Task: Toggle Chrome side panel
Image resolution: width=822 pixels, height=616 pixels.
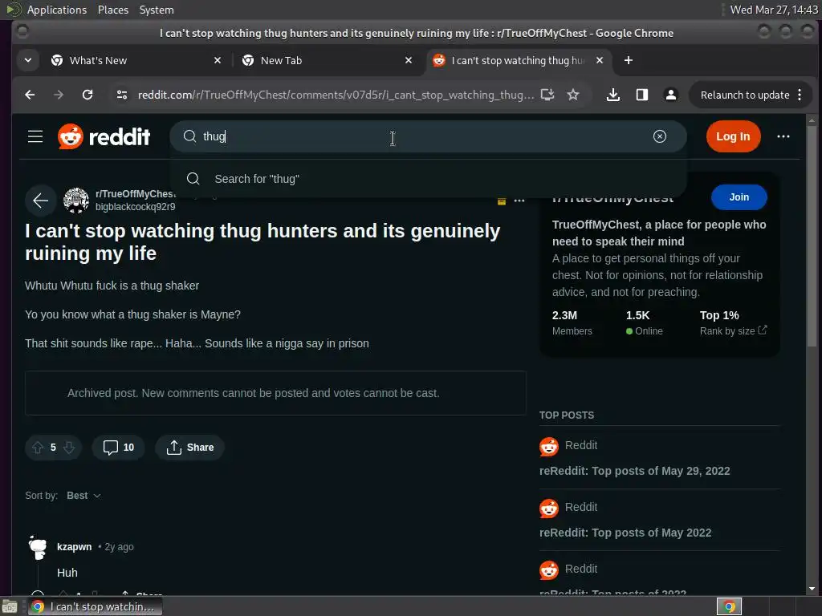Action: point(641,95)
